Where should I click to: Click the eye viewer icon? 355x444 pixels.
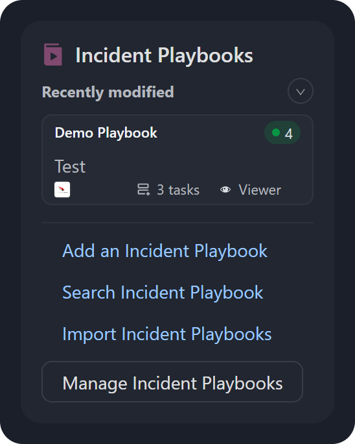pyautogui.click(x=225, y=190)
